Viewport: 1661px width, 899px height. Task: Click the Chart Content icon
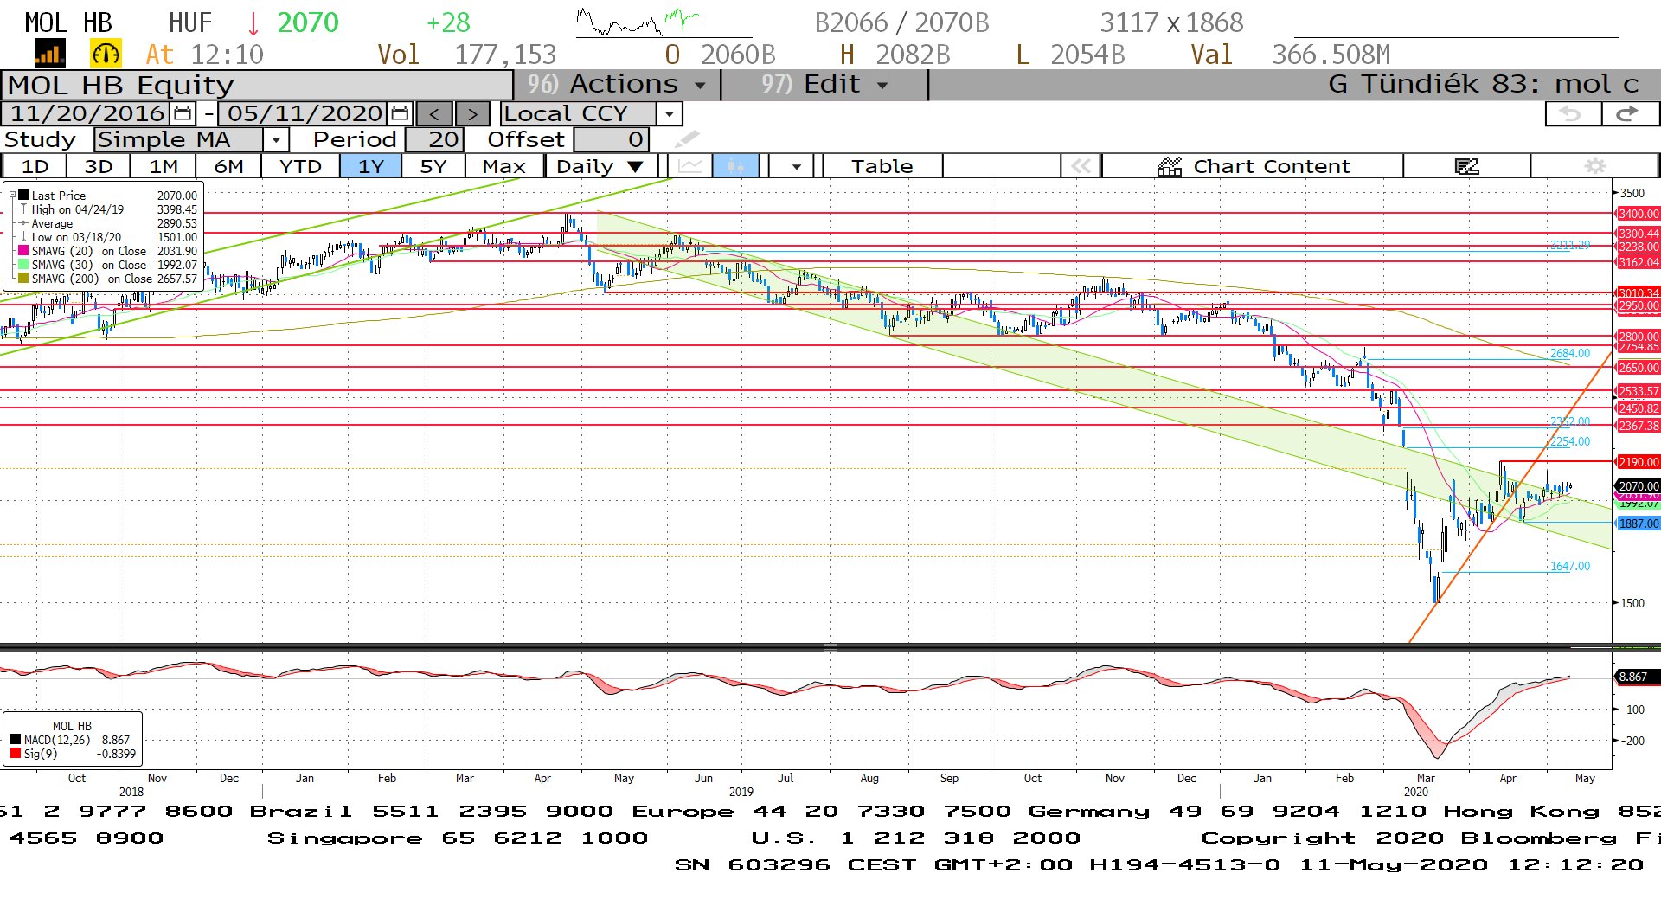coord(1170,166)
